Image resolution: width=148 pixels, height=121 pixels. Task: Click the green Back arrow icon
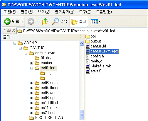pos(7,21)
